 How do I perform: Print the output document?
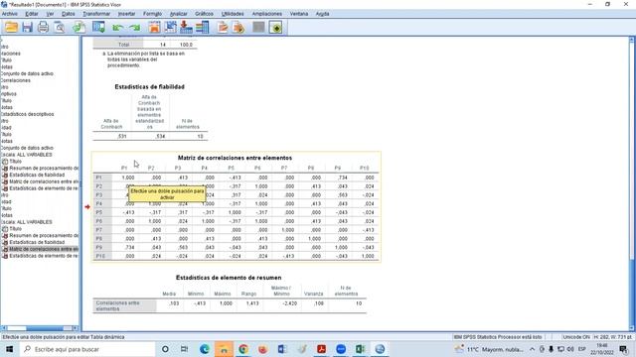(x=43, y=27)
